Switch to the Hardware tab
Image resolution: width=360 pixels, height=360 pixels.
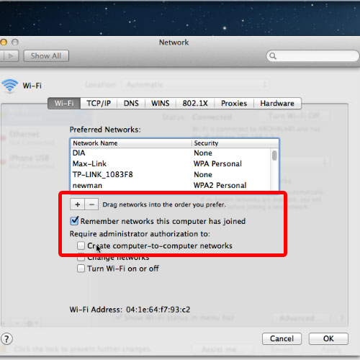pyautogui.click(x=277, y=103)
